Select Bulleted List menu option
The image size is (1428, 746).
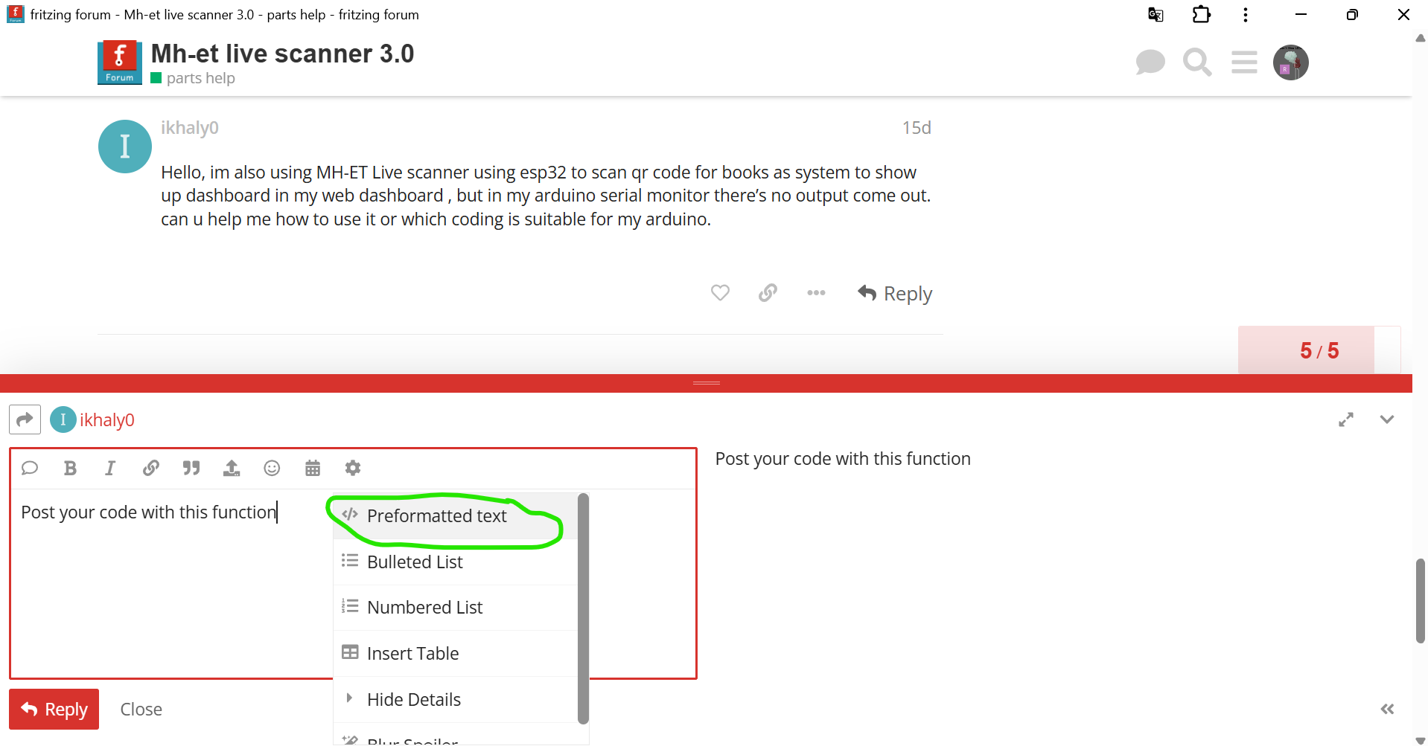[456, 562]
